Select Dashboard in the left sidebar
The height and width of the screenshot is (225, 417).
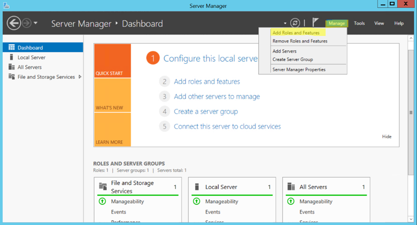tap(43, 47)
